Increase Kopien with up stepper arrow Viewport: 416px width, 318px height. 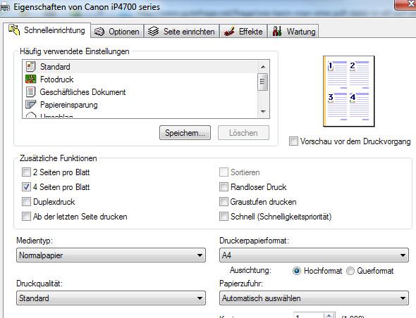click(x=329, y=315)
